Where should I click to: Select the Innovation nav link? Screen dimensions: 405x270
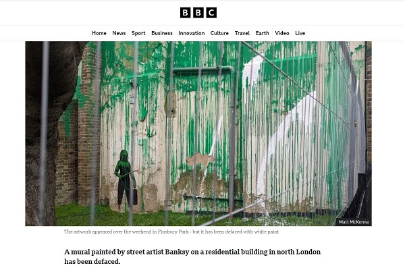(x=192, y=33)
